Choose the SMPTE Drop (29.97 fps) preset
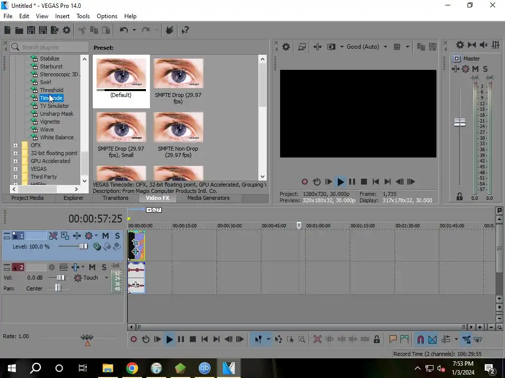The width and height of the screenshot is (505, 378). coord(178,82)
